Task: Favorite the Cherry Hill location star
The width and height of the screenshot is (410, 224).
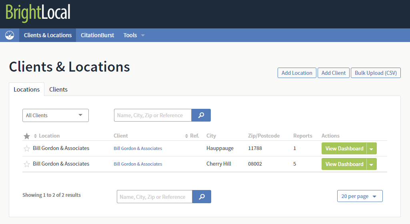Action: [27, 164]
